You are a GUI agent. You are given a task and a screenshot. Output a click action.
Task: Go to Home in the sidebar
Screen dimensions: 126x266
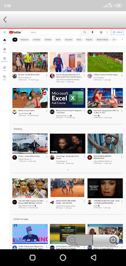5,41
